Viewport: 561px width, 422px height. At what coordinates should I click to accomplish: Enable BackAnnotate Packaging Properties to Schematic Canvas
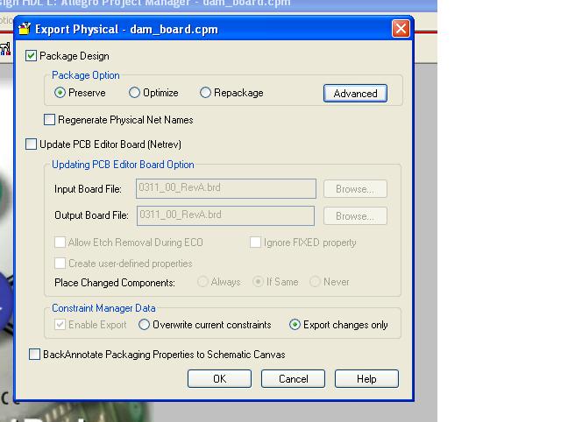[35, 355]
